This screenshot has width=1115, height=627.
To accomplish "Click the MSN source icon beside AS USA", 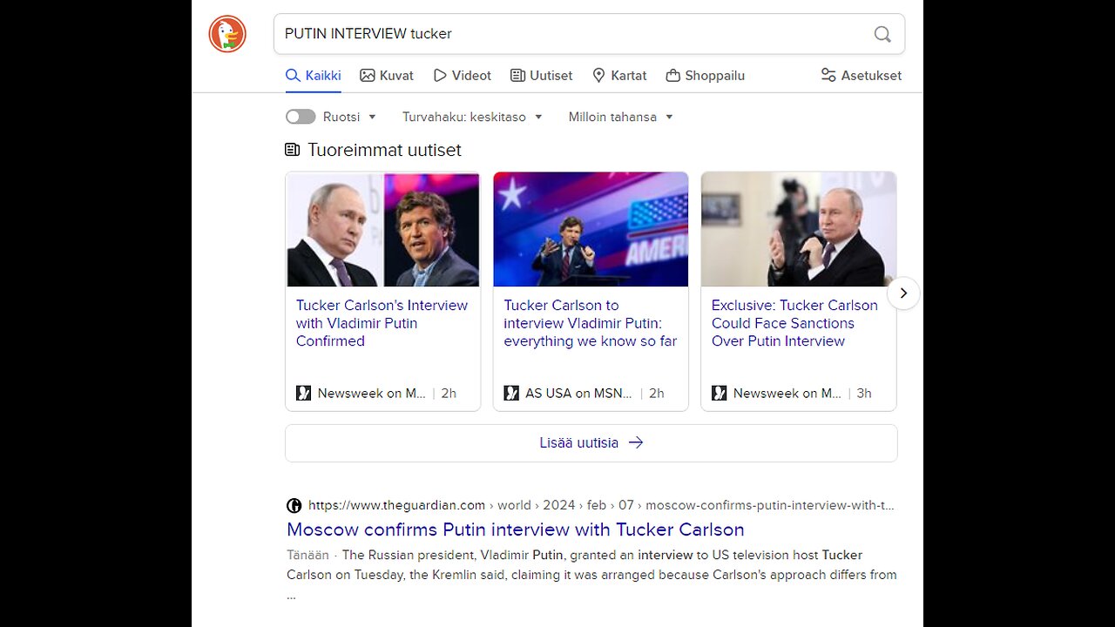I will (511, 393).
